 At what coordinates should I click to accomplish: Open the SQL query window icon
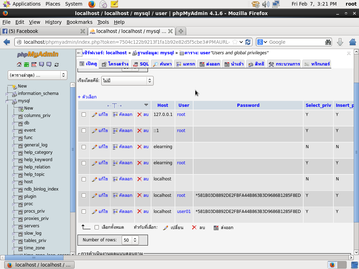[34, 65]
